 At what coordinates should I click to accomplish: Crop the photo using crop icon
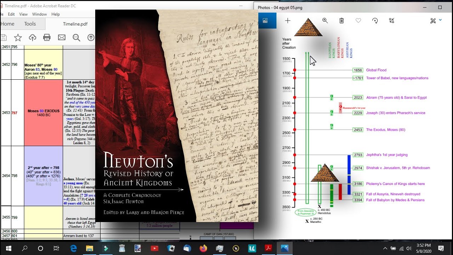coord(391,21)
